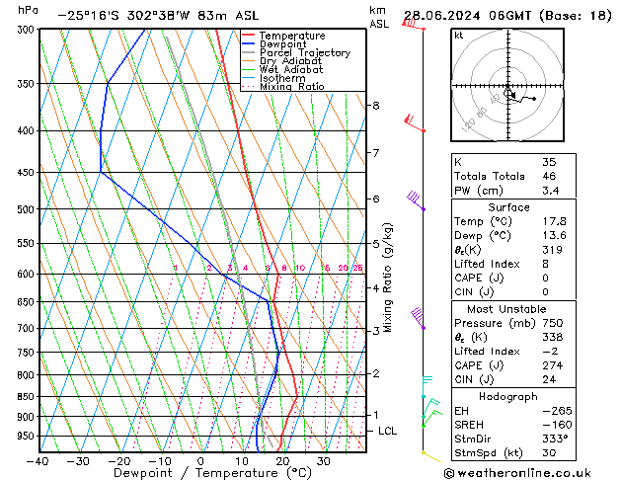
Task: Select the 'Wet Adiabat' legend label
Action: pos(291,69)
